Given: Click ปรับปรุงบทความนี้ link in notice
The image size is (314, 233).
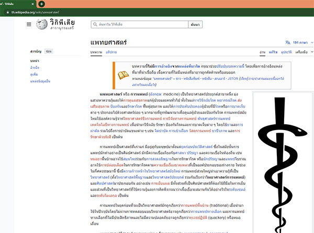Looking at the screenshot, I should (230, 66).
